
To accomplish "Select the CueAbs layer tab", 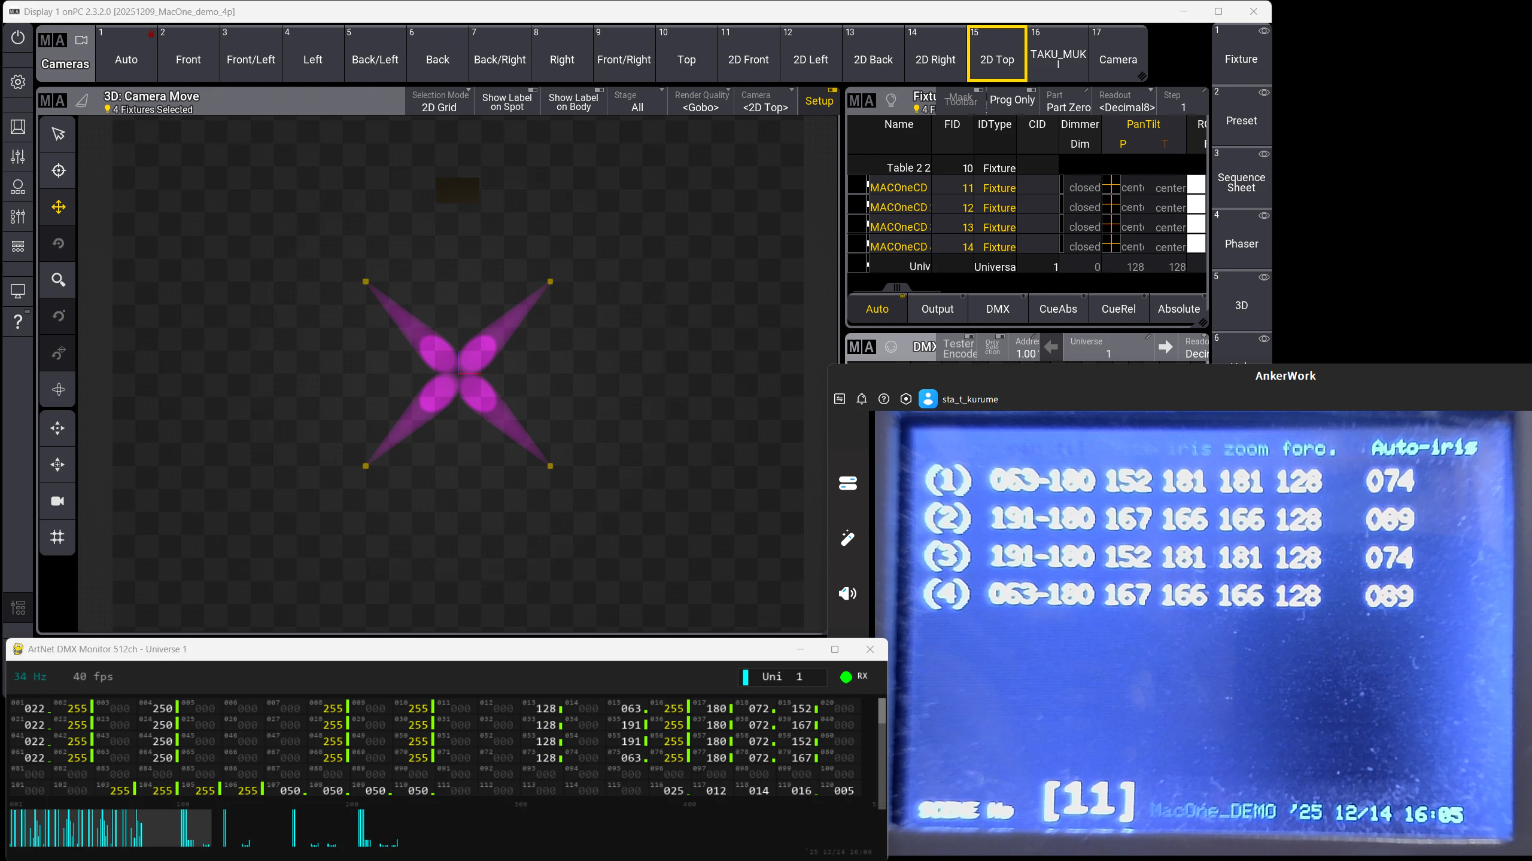I will pyautogui.click(x=1058, y=309).
